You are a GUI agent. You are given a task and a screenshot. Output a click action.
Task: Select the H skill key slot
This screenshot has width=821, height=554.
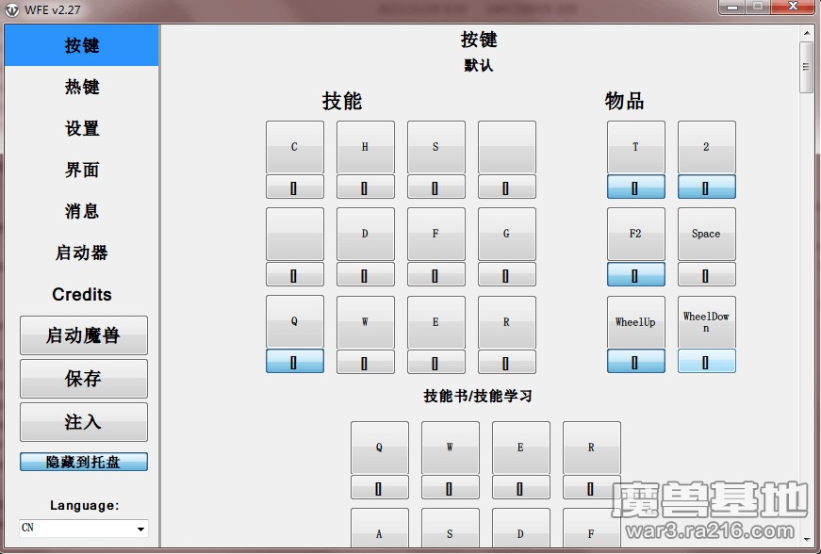[365, 147]
